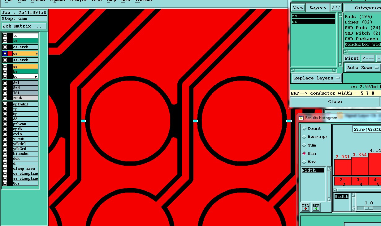This screenshot has height=226, width=381.
Task: Select the clamp_area layer in layer list
Action: pyautogui.click(x=25, y=168)
